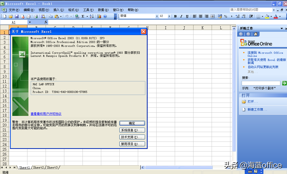This screenshot has height=174, width=287.
Task: Toggle Align Left
Action: tap(194, 16)
